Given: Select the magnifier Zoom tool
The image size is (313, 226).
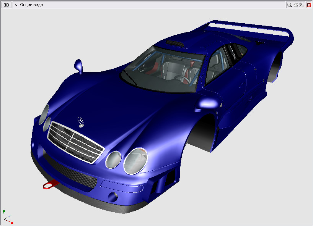Looking at the screenshot, I should pos(290,5).
